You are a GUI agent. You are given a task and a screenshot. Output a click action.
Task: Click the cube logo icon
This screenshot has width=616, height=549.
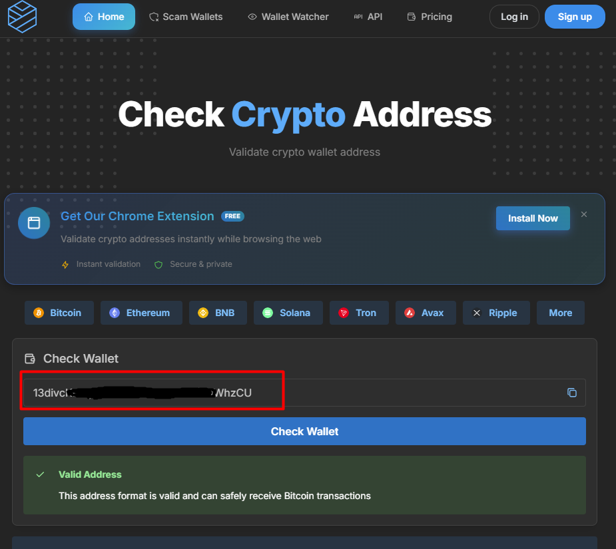point(22,17)
